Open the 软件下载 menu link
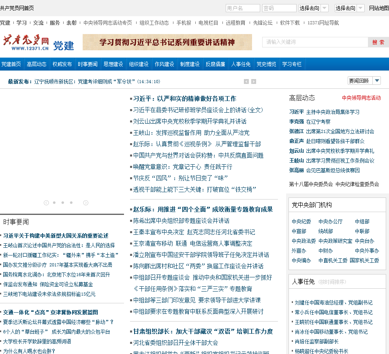Screen dimensions: 389x354 pos(290,23)
